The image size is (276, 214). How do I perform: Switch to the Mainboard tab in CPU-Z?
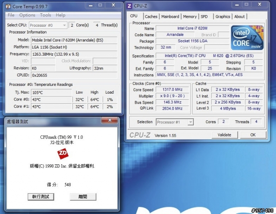click(170, 16)
